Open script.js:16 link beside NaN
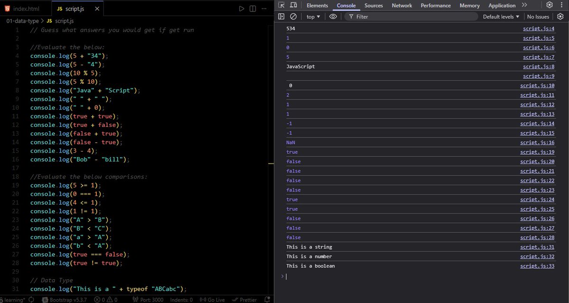Viewport: 569px width, 303px height. click(x=537, y=143)
